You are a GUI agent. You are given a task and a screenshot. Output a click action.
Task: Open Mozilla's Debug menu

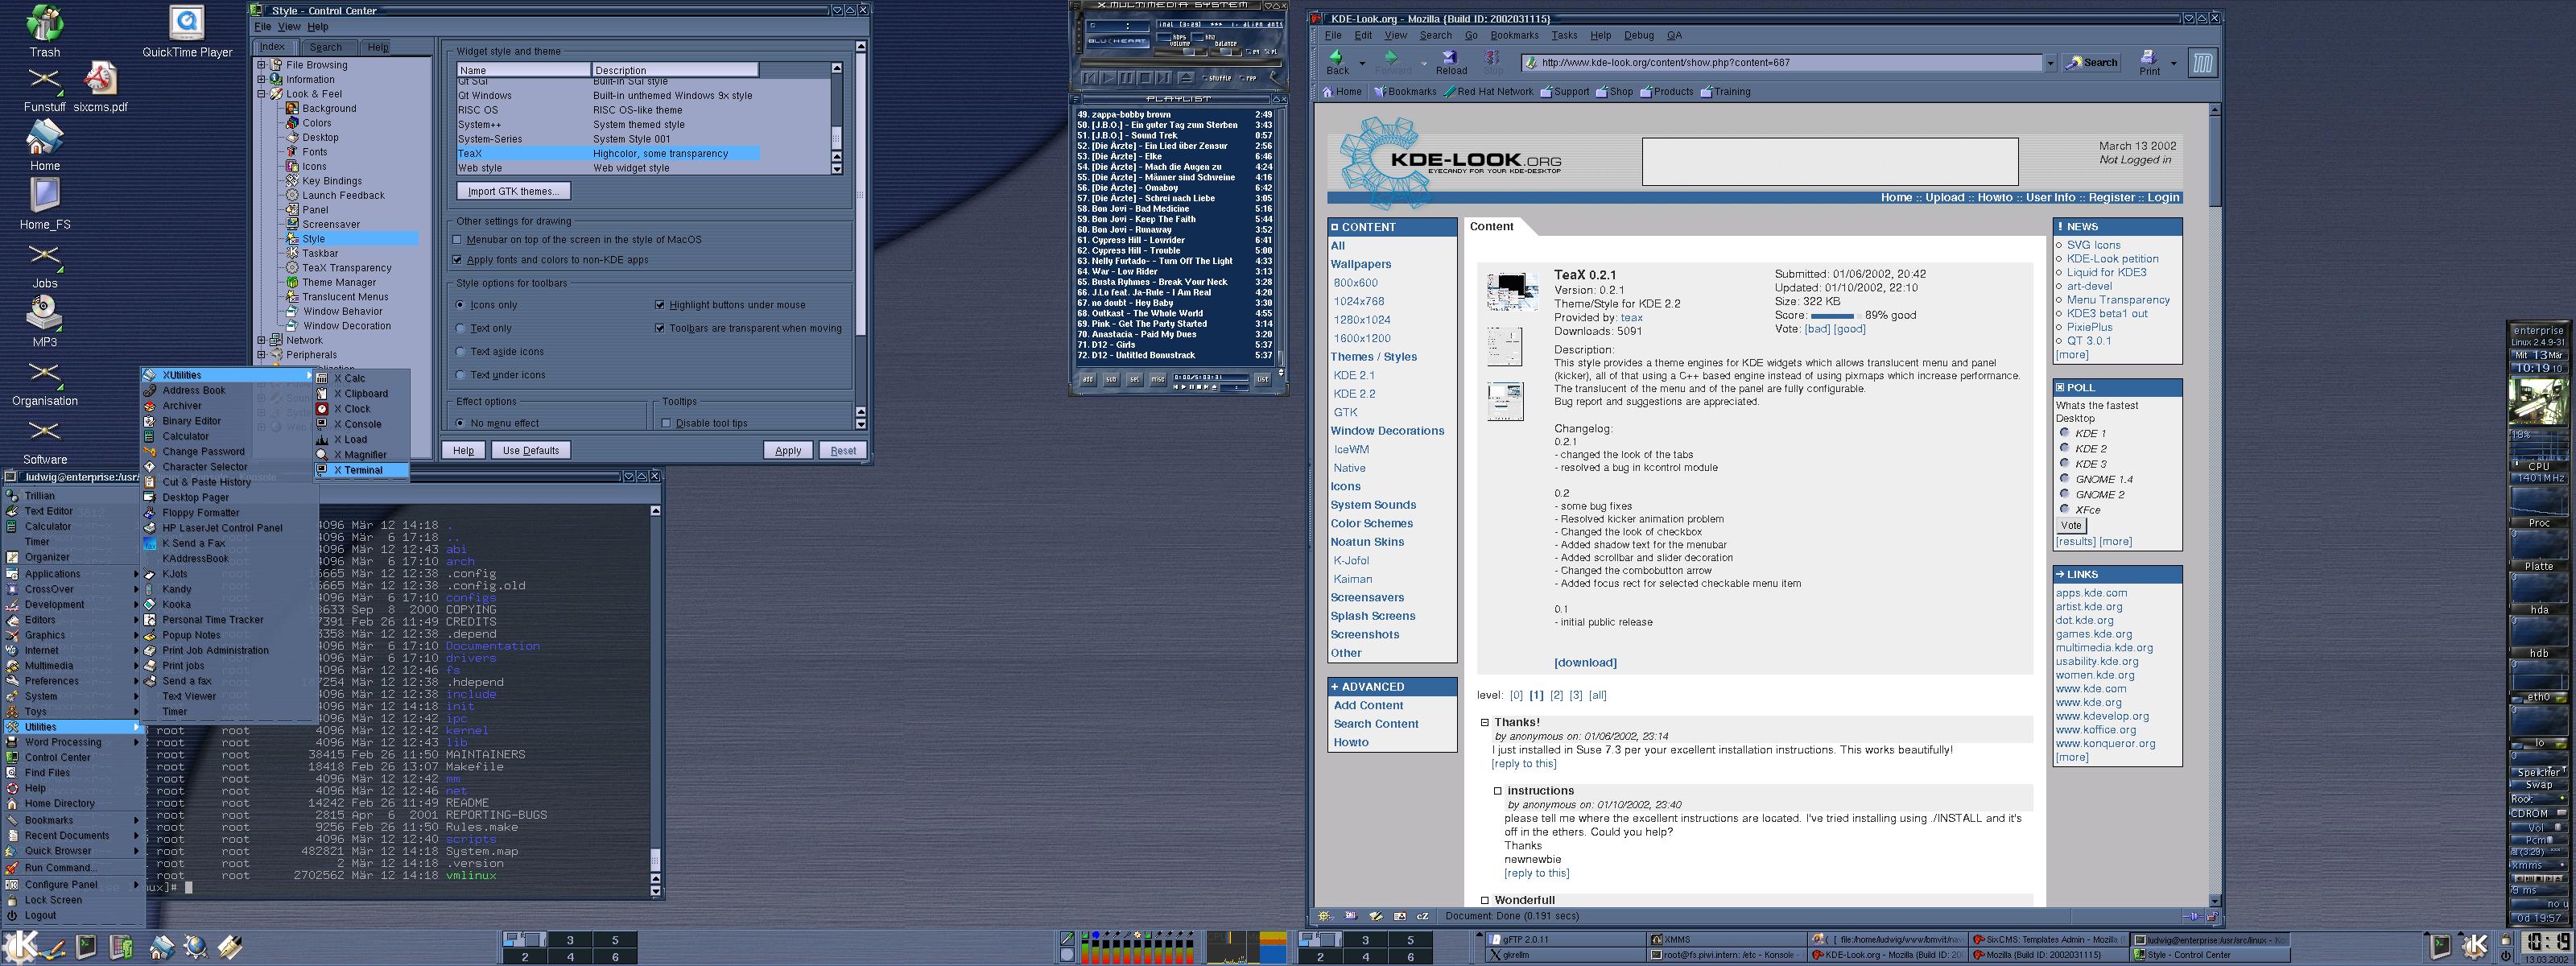1638,35
